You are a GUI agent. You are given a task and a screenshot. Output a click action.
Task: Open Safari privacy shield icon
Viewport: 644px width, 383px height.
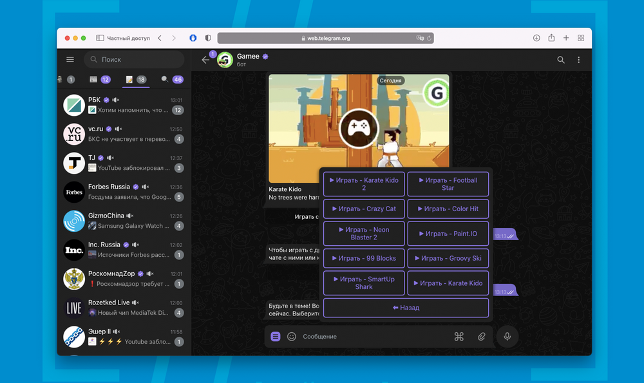(x=208, y=38)
